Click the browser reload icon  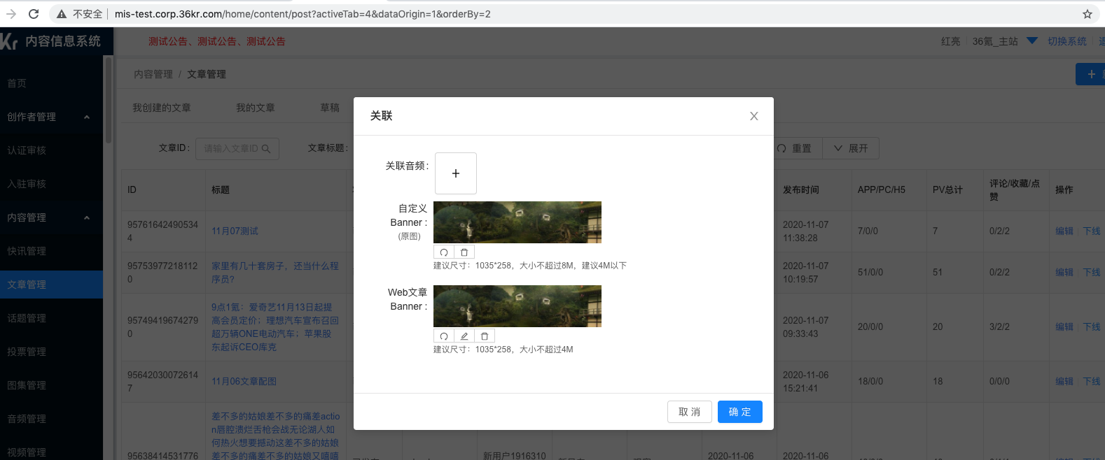pos(34,14)
